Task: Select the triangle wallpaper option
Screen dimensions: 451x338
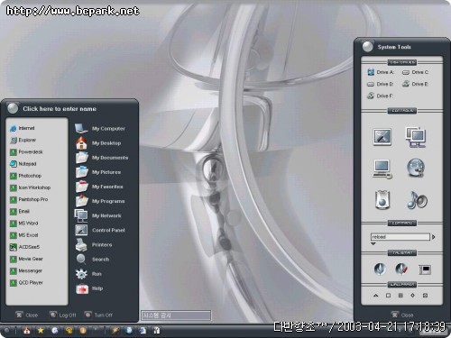Action: (x=375, y=296)
